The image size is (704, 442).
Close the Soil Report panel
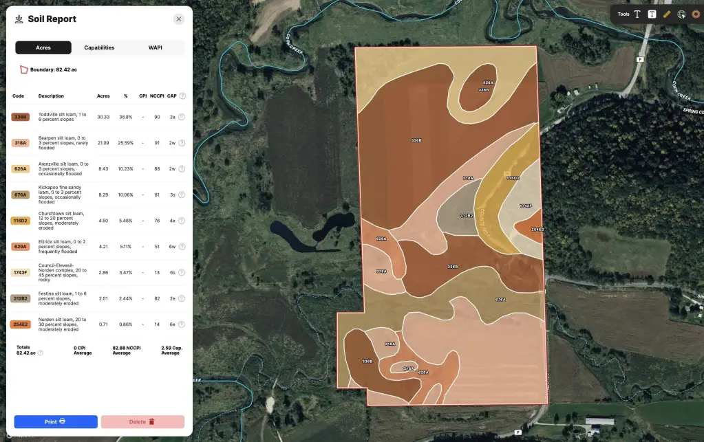click(x=179, y=19)
